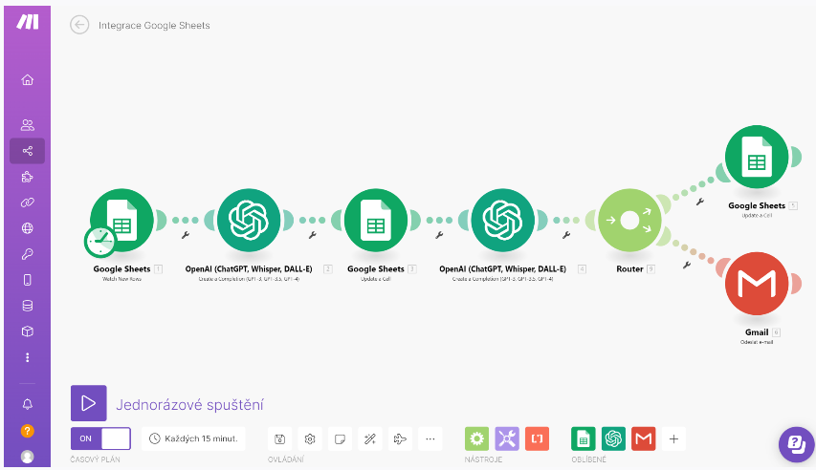Go back with the arrow button
This screenshot has width=816, height=470.
click(79, 25)
